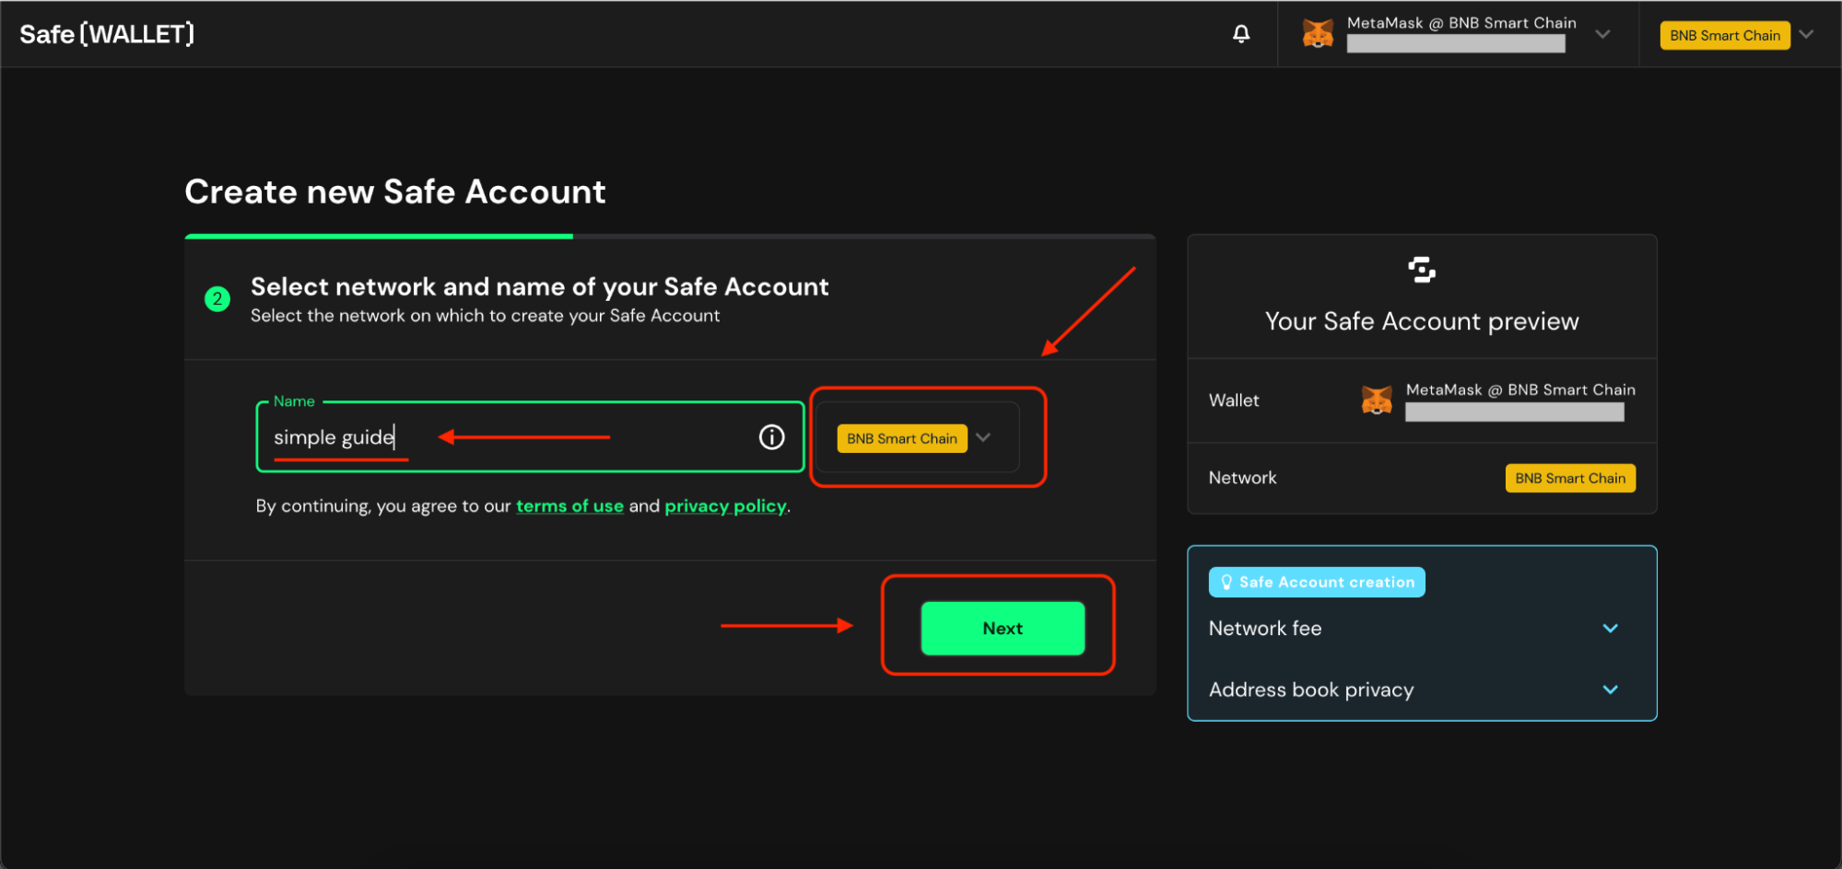1842x869 pixels.
Task: Click the info icon in Name field
Action: coord(771,437)
